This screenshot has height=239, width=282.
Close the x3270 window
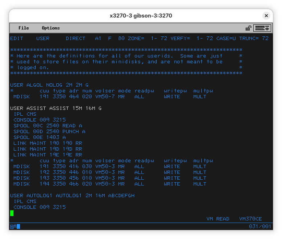pos(266,16)
